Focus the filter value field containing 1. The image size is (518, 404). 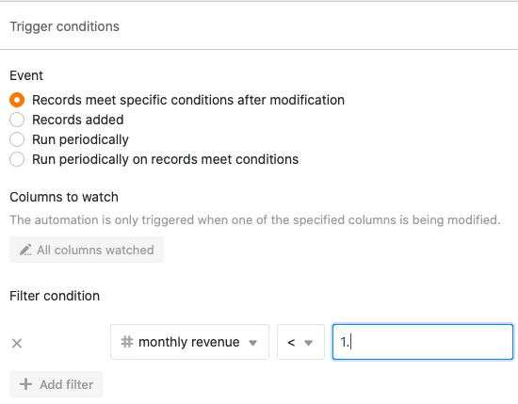(423, 342)
